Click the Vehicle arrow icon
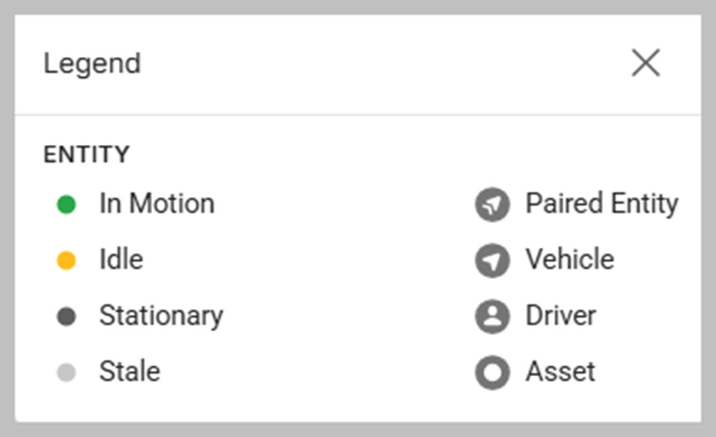 (492, 261)
